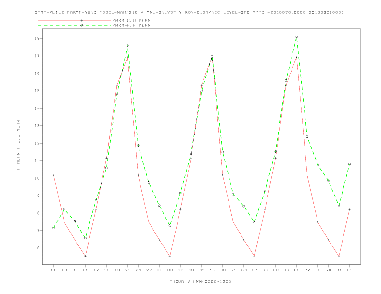Click the y-axis tick label 16
Viewport: 381px width, 294px height.
pos(37,73)
